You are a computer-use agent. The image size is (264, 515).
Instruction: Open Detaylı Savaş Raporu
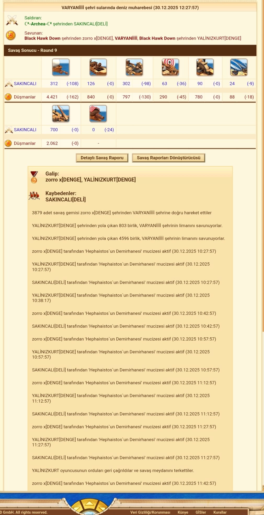[102, 158]
